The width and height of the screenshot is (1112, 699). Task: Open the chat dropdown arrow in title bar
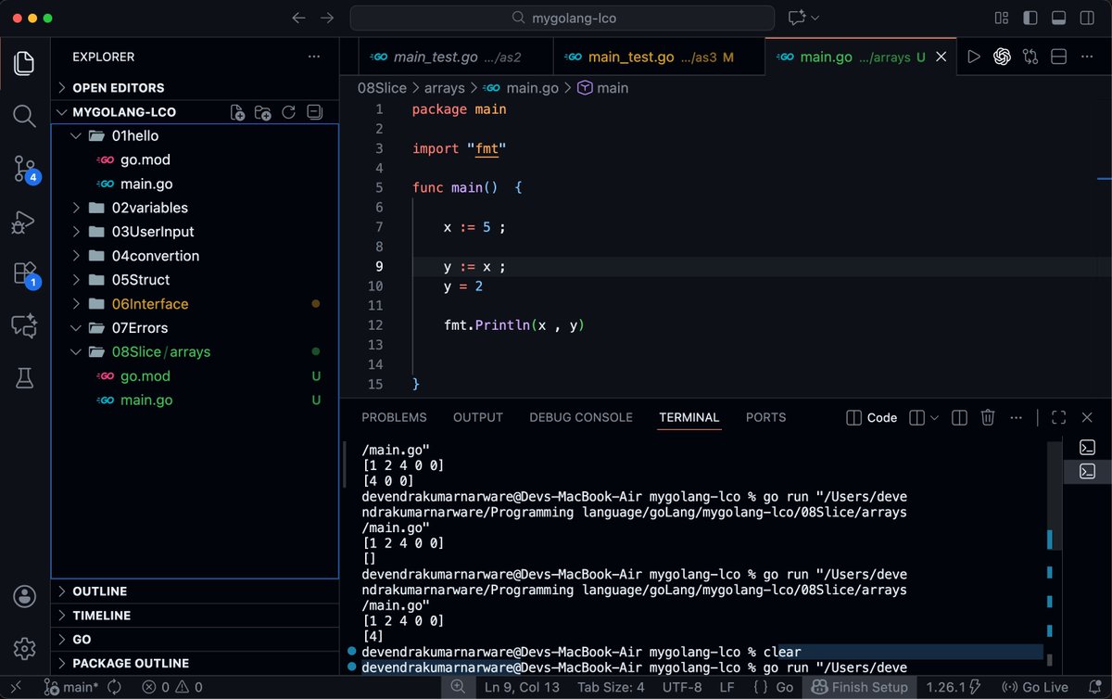click(x=815, y=18)
